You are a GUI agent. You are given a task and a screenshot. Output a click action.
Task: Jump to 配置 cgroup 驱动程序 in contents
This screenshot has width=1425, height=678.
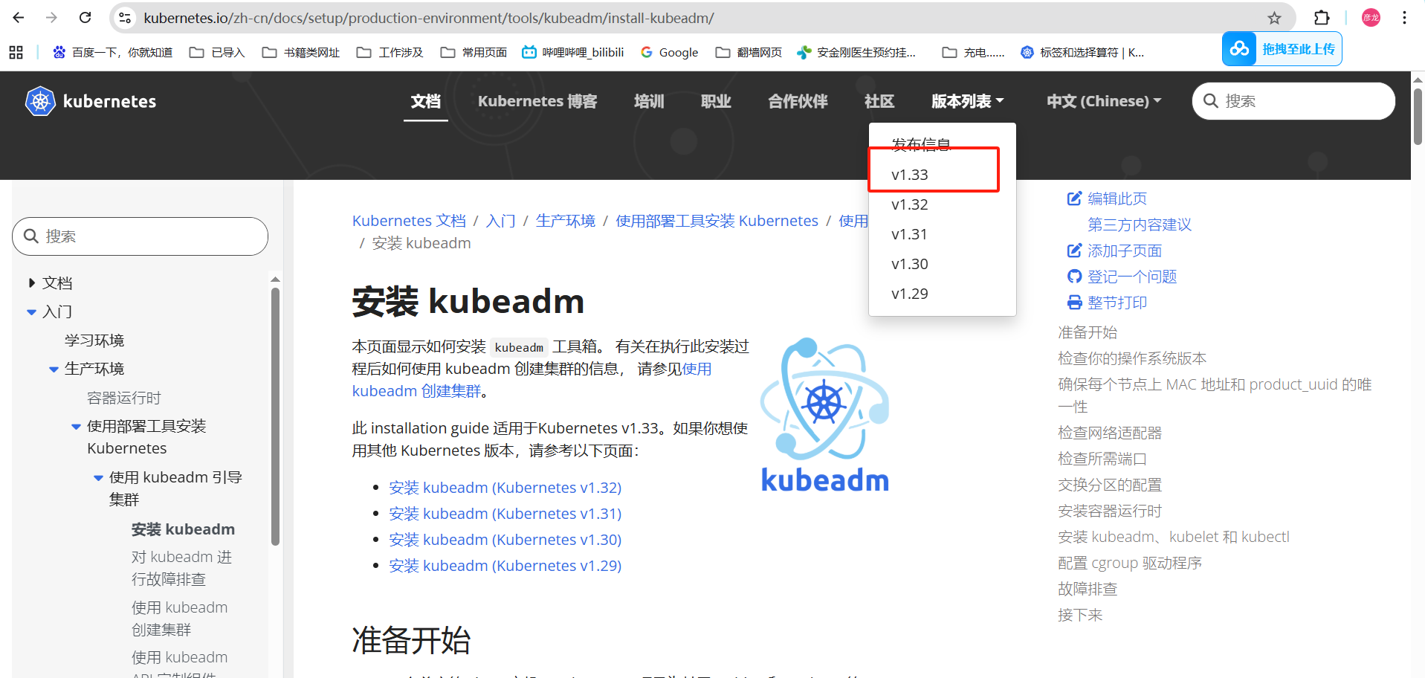[1130, 563]
